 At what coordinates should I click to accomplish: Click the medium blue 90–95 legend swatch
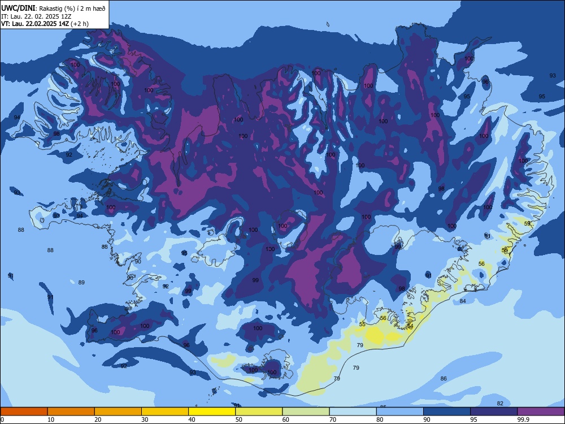pyautogui.click(x=447, y=412)
